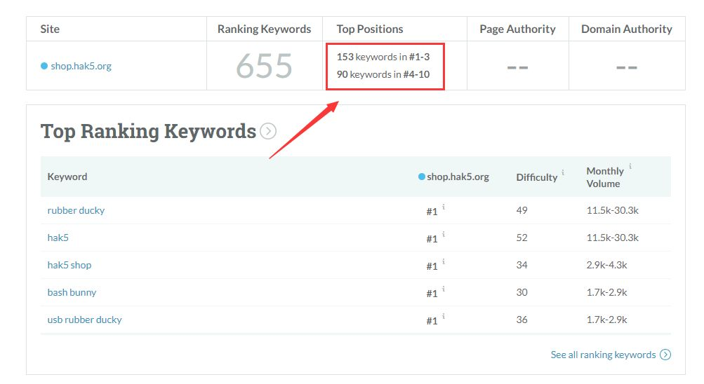Screen dimensions: 704x384
Task: Click the arrow icon beside Top Ranking Keywords
Action: pos(268,131)
